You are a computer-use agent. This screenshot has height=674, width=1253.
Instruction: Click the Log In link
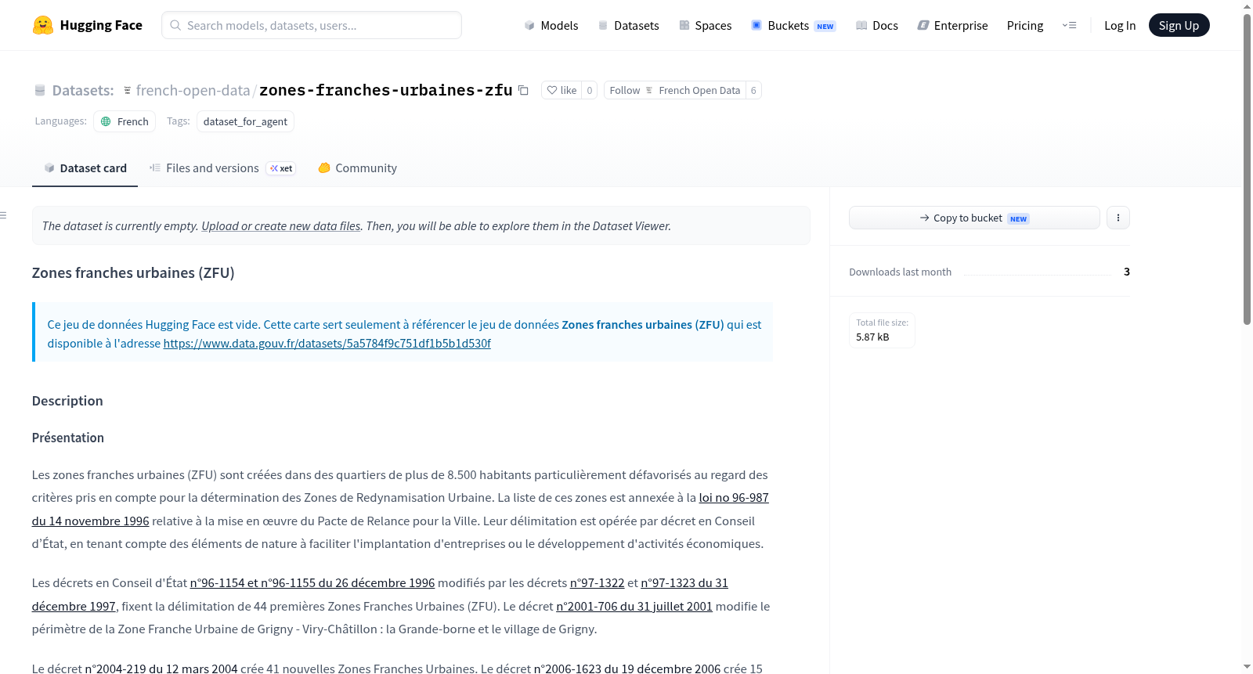click(x=1120, y=25)
